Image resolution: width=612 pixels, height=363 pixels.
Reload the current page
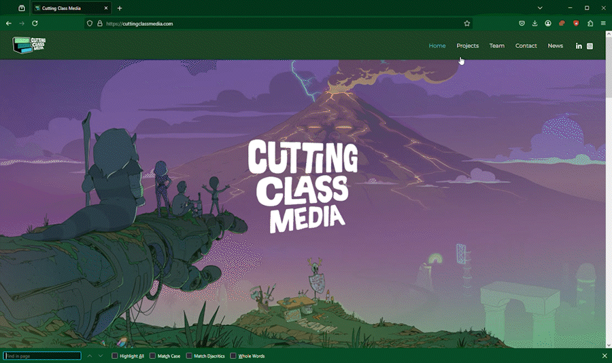click(35, 23)
